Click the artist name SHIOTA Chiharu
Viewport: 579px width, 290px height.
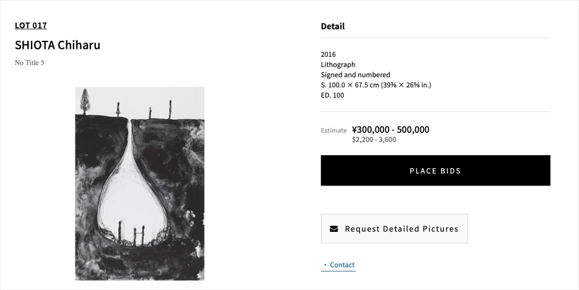point(58,45)
